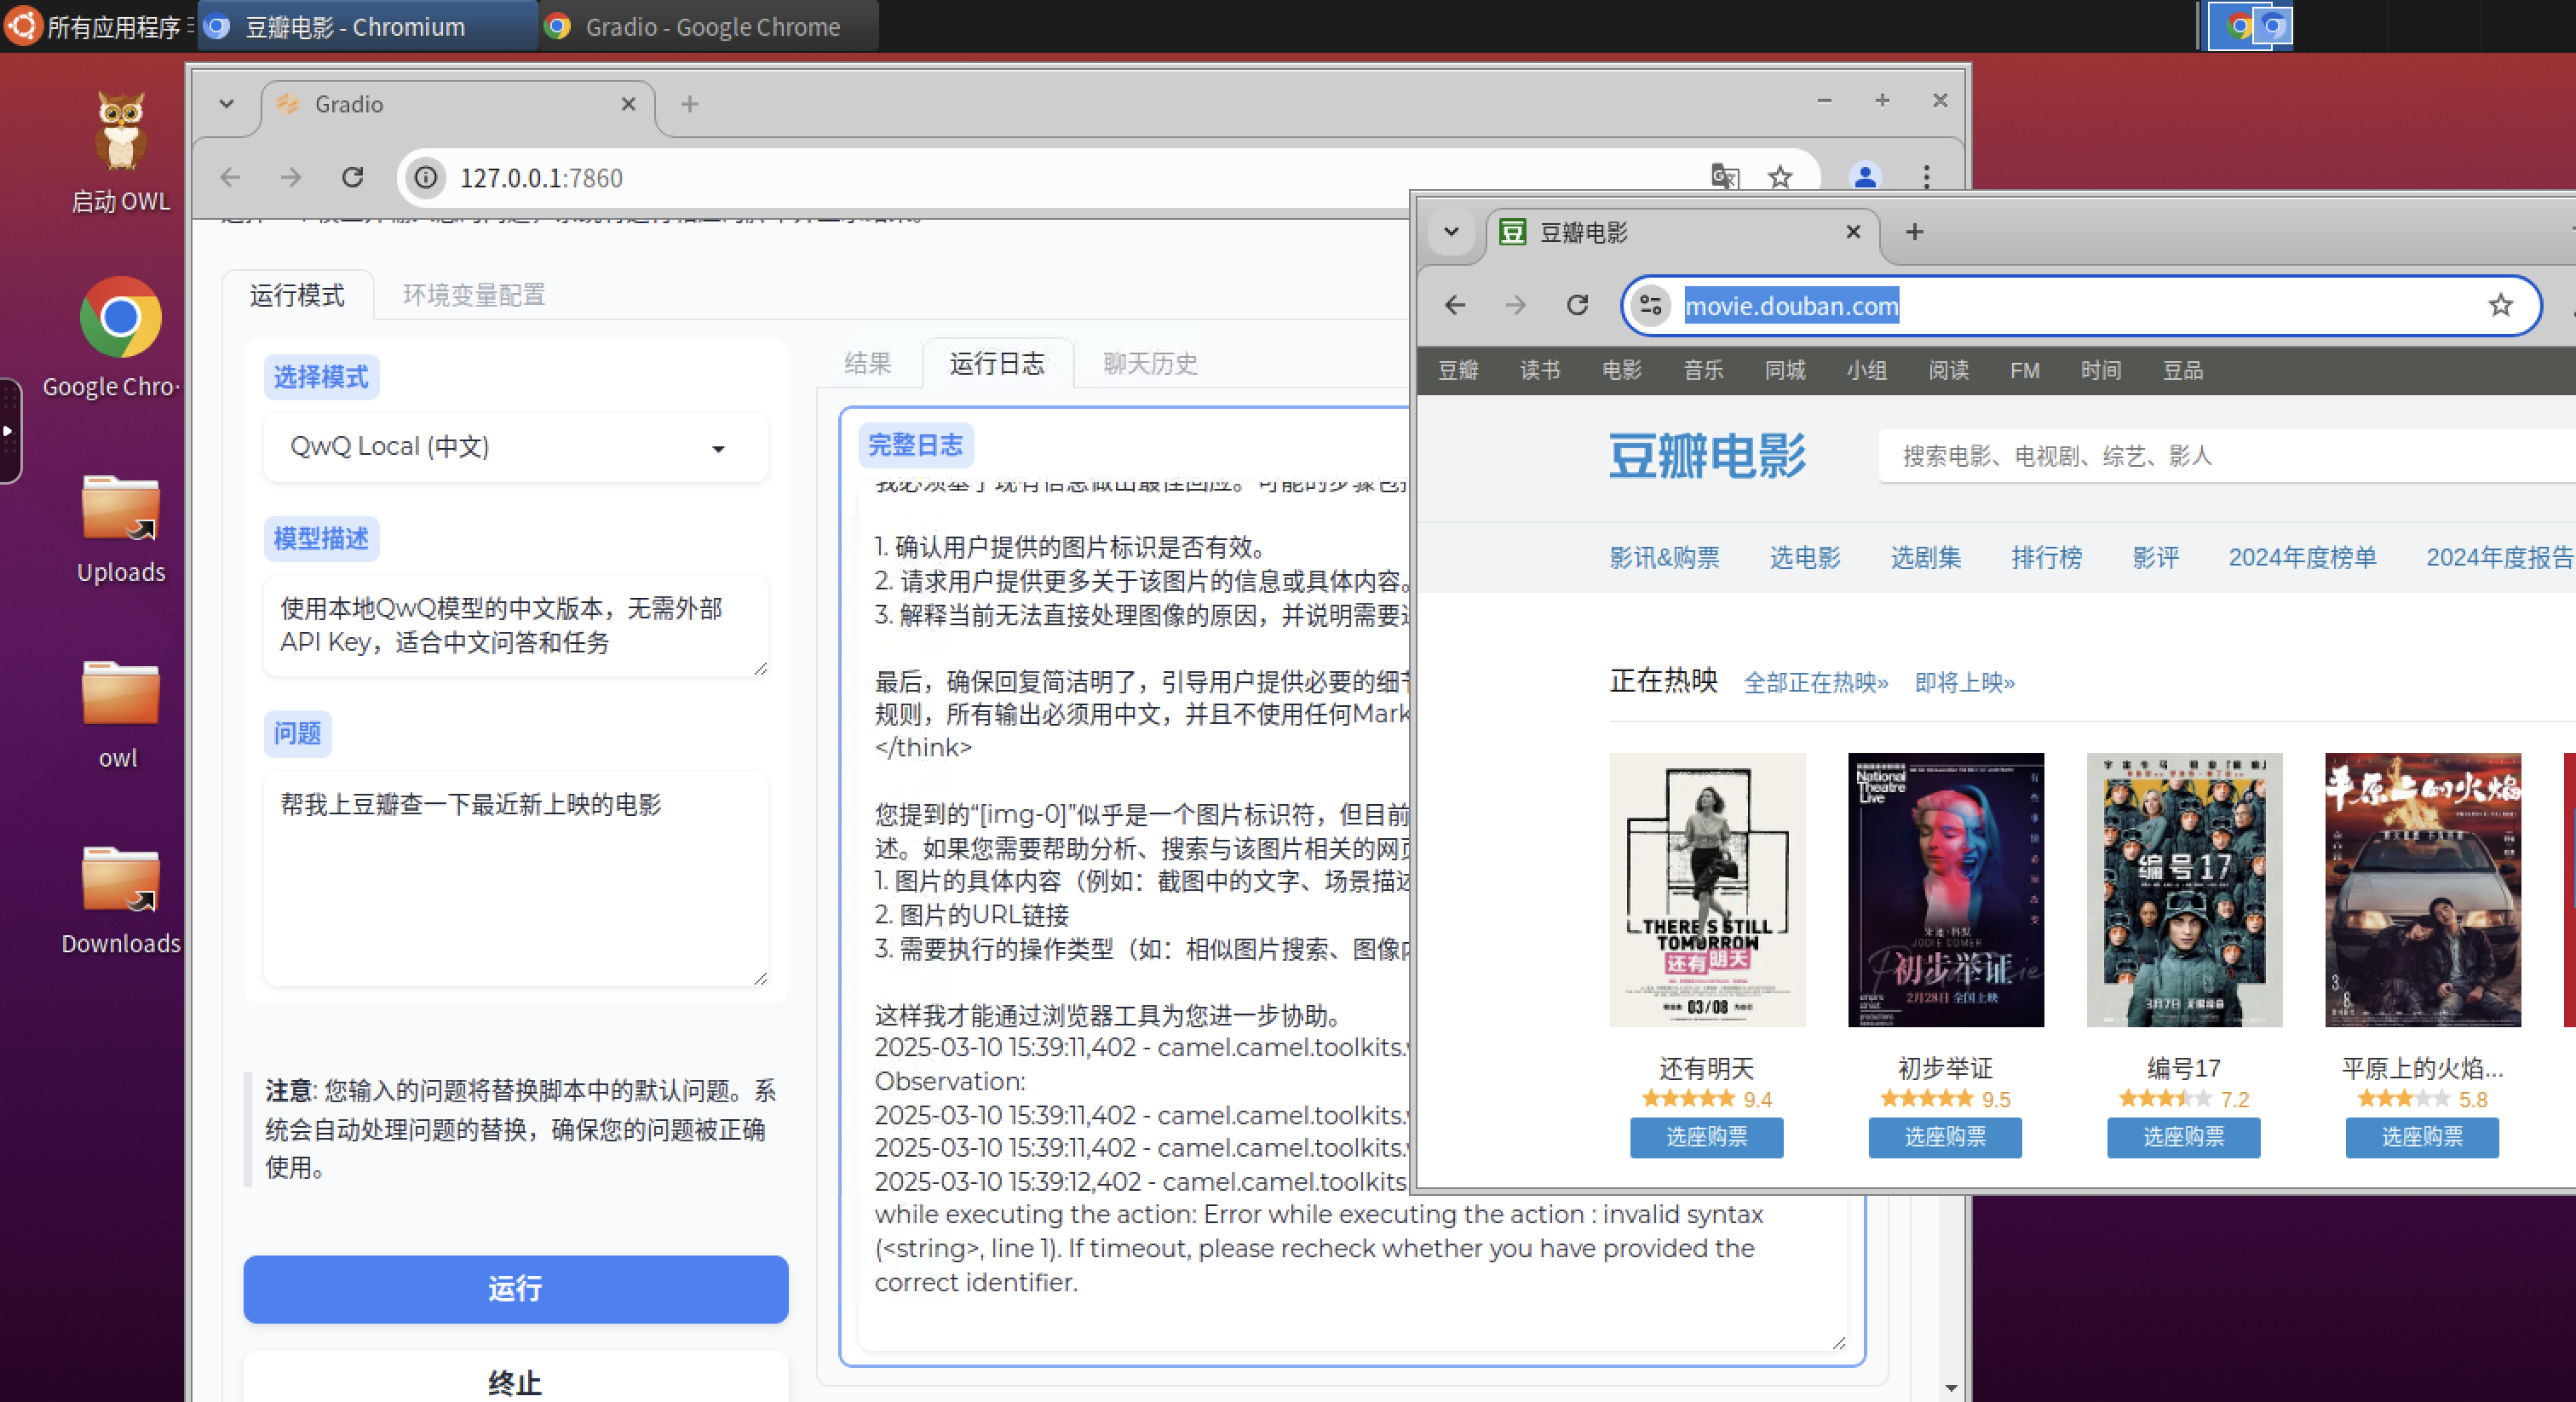
Task: Switch to Gradio - Google Chrome in the taskbar
Action: tap(708, 26)
